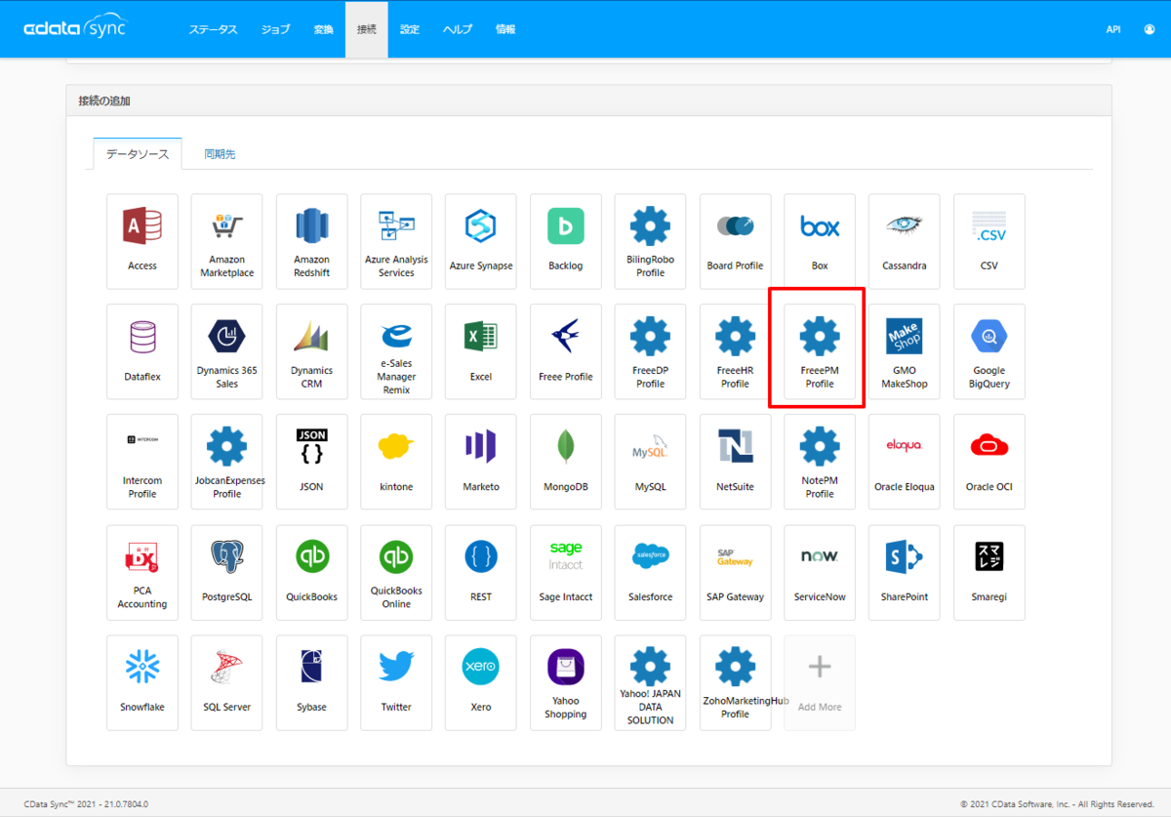Open the Board Profile connector
This screenshot has width=1171, height=817.
click(735, 241)
